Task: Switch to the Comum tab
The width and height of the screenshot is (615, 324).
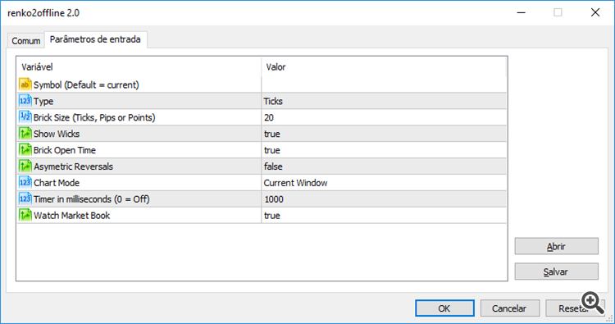Action: [x=26, y=41]
